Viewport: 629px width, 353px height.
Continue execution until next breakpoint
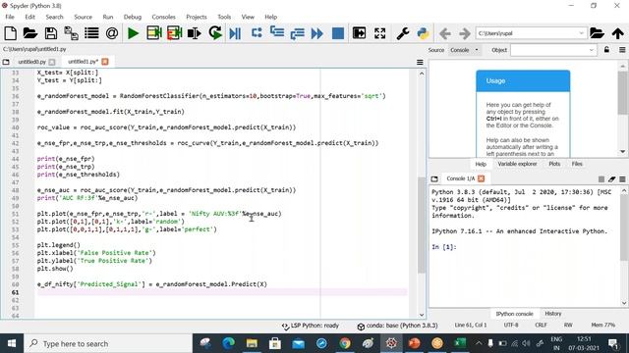point(316,33)
